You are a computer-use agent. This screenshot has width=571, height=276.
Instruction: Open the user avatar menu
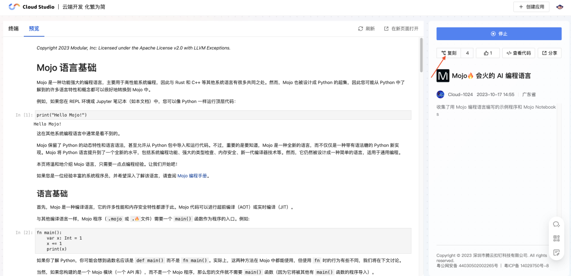(x=560, y=7)
